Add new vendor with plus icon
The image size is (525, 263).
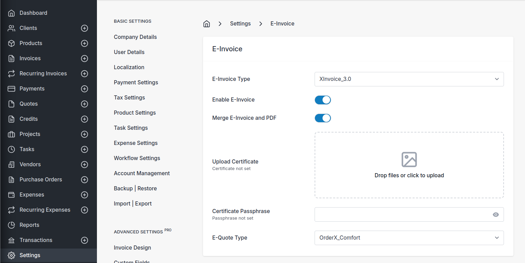coord(85,165)
